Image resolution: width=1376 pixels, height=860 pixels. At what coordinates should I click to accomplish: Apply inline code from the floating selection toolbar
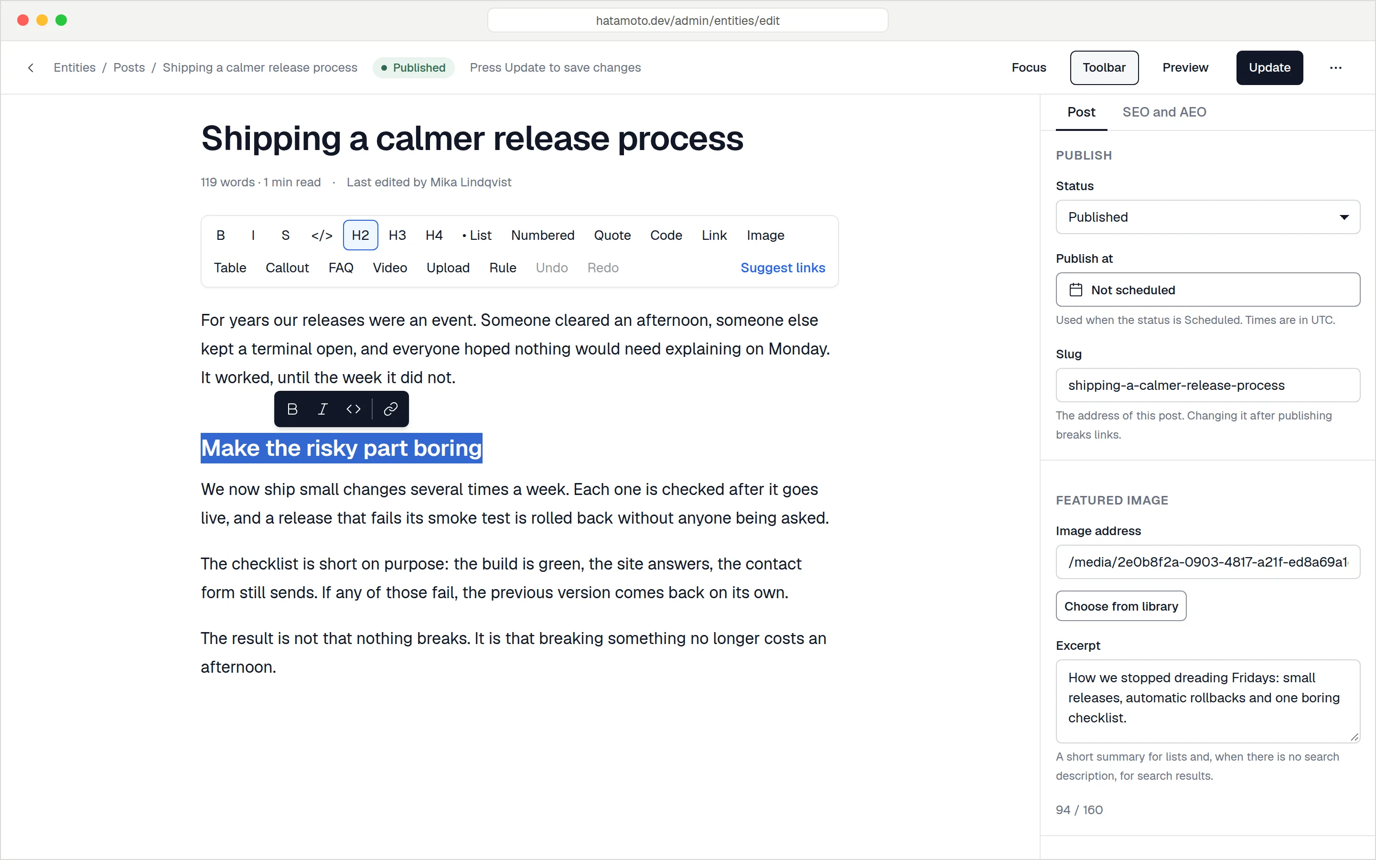click(x=353, y=409)
